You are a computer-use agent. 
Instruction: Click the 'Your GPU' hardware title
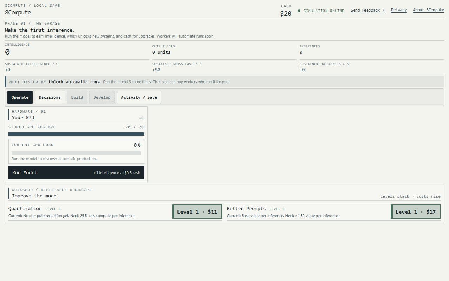pyautogui.click(x=23, y=117)
